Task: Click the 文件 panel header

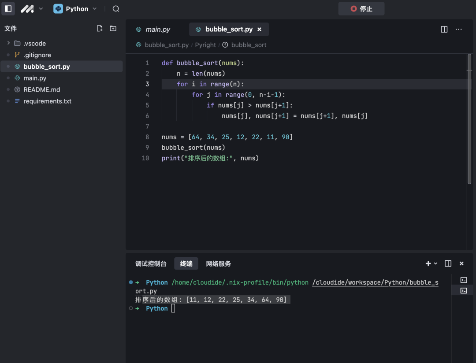Action: tap(11, 29)
